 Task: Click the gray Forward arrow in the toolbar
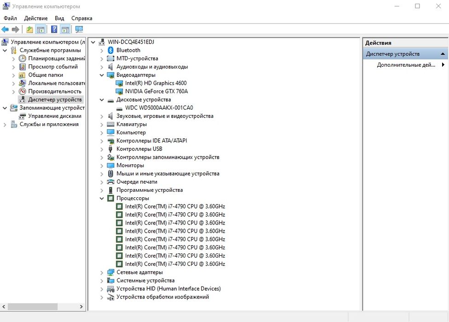16,29
